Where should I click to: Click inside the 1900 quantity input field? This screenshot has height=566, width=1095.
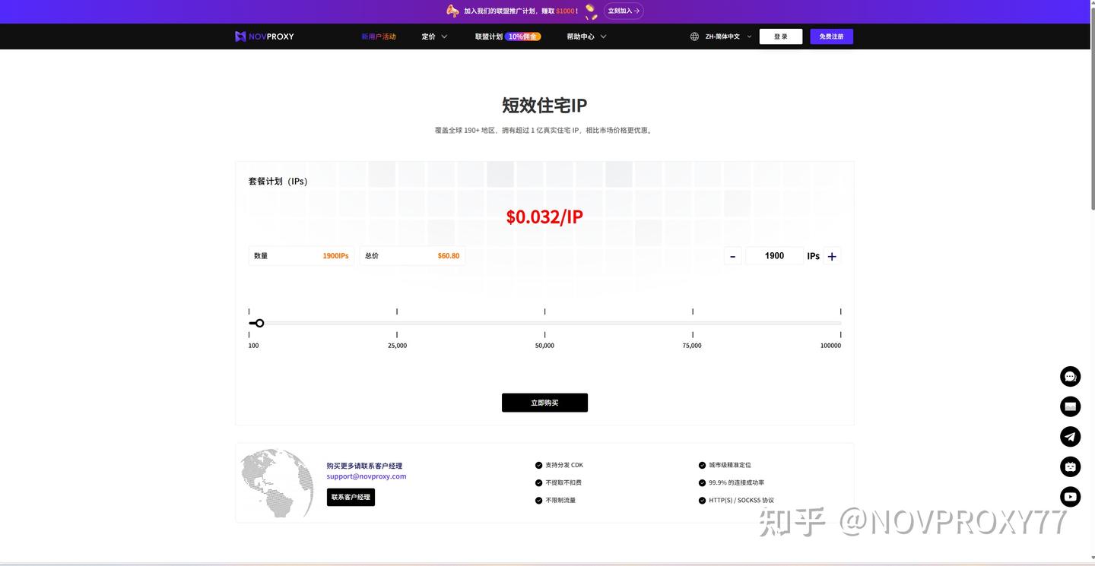tap(774, 256)
